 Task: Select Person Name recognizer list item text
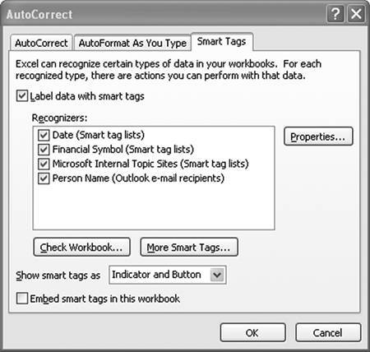138,178
